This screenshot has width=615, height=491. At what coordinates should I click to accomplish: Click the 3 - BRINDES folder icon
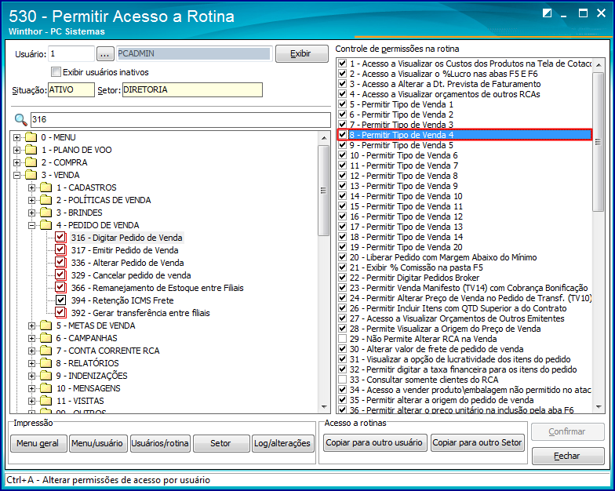click(x=45, y=213)
